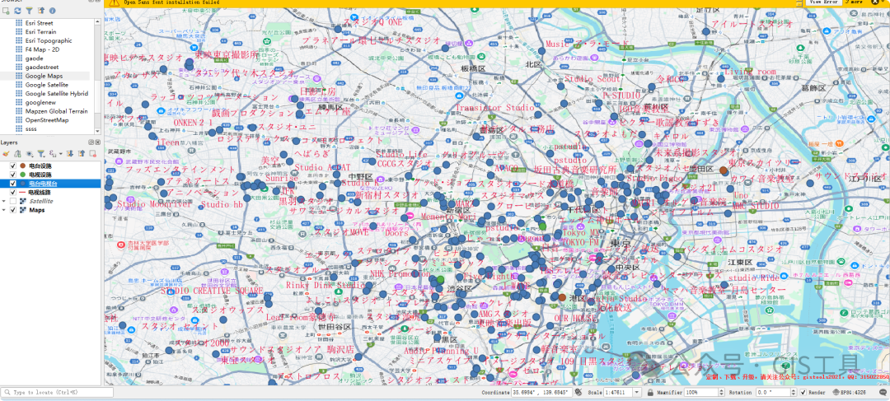
Task: Click the View Error button
Action: [x=823, y=2]
